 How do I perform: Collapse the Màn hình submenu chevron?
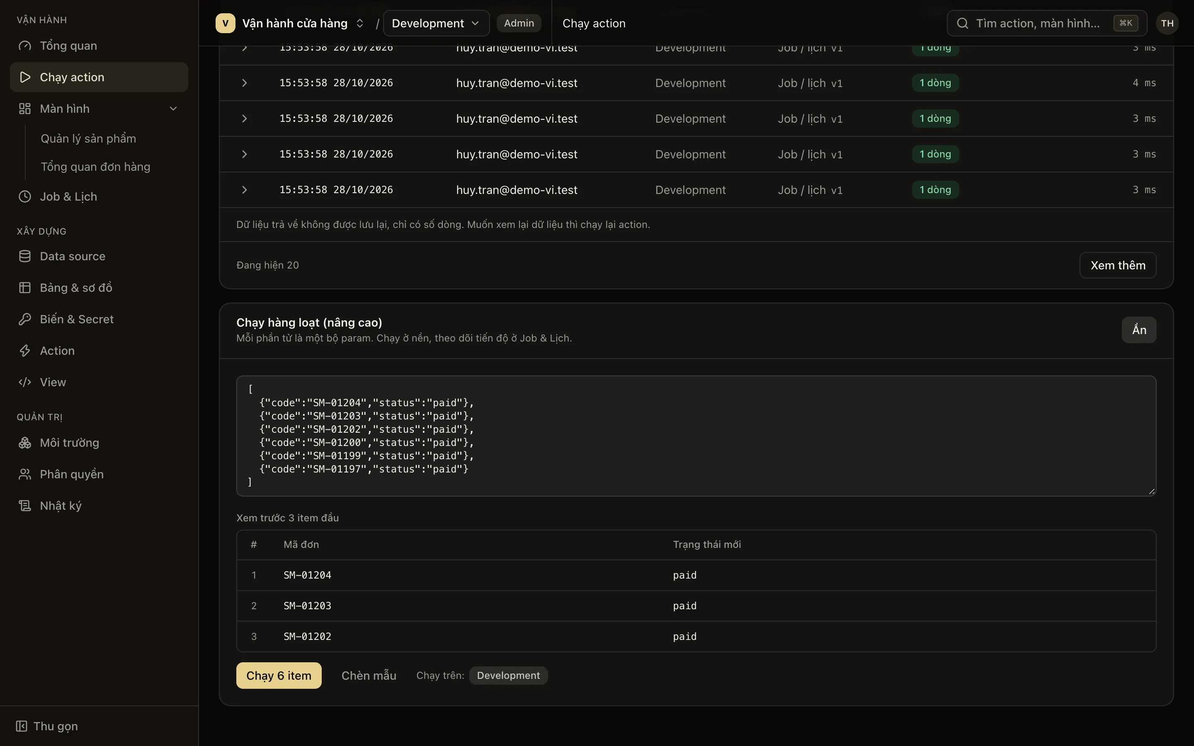tap(173, 109)
